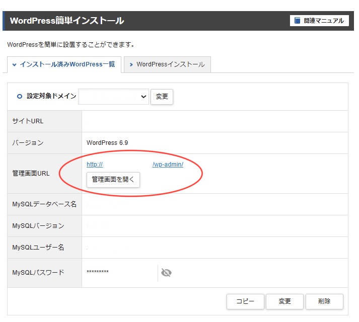Toggle MySQL password visibility eye icon

click(x=166, y=273)
